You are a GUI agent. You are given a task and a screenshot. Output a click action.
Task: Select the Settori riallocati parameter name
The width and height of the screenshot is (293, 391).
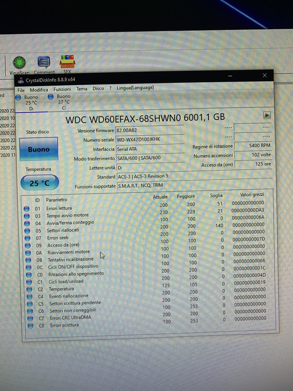pos(63,230)
